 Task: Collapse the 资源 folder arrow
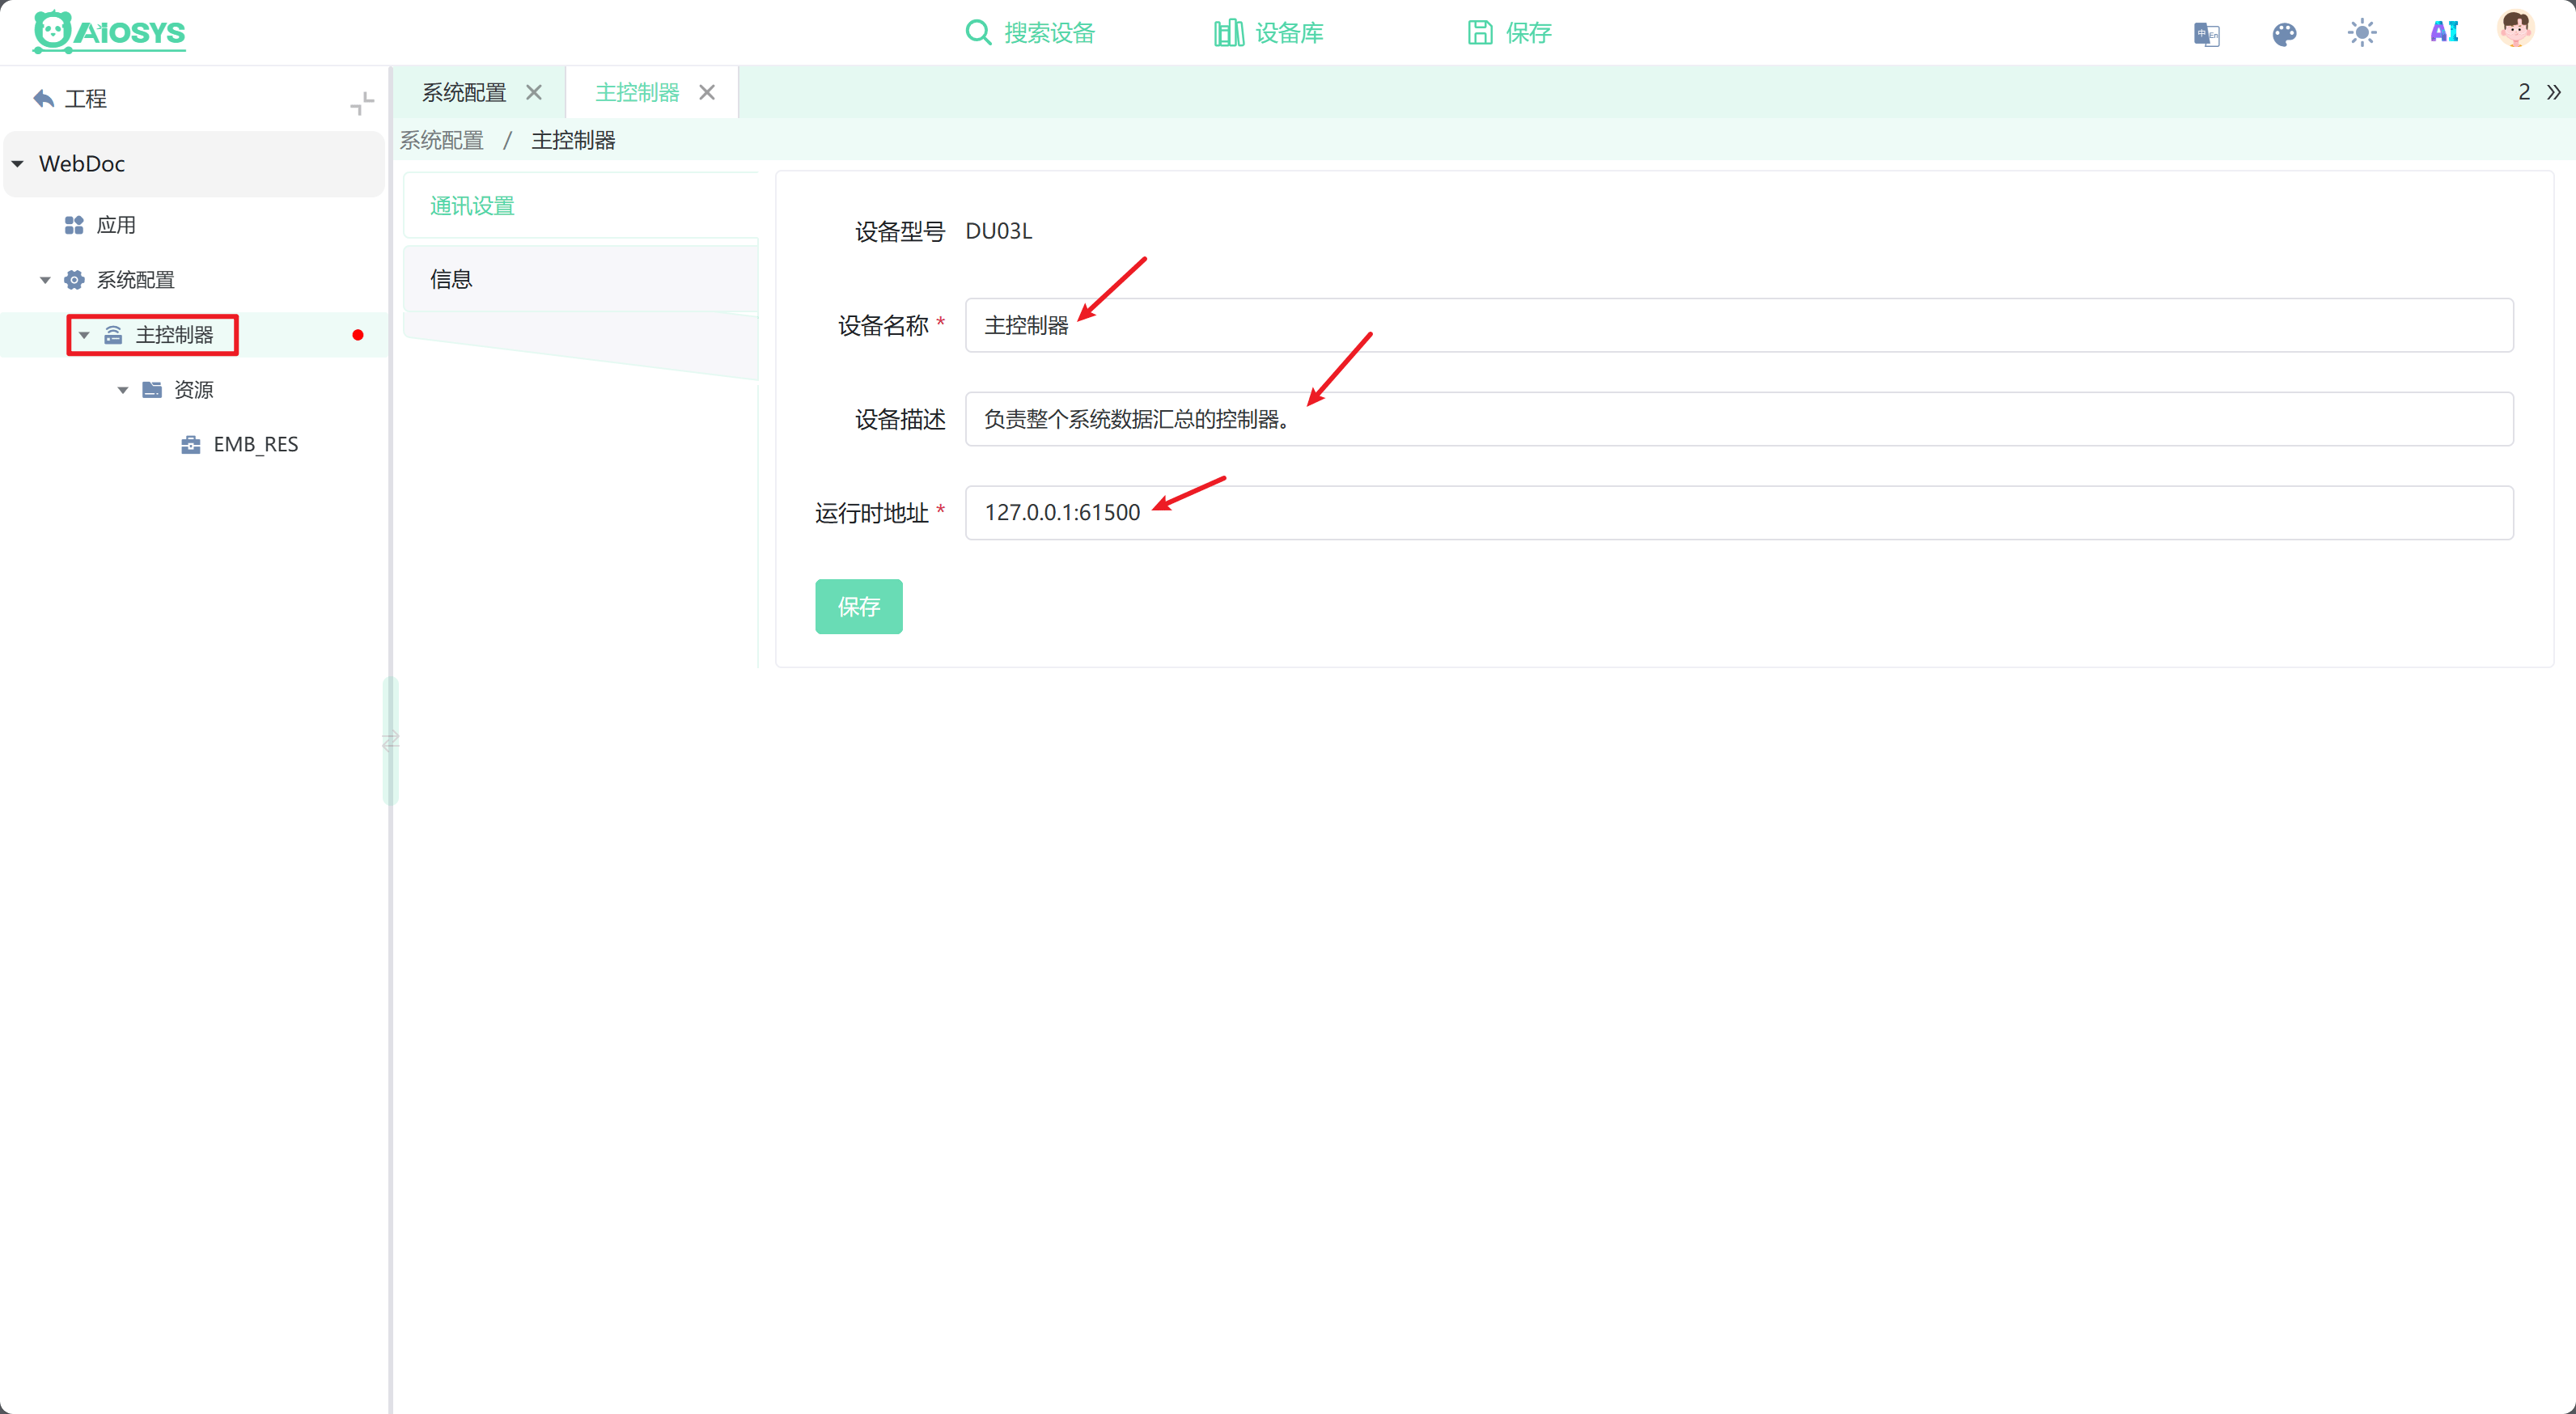pyautogui.click(x=123, y=390)
